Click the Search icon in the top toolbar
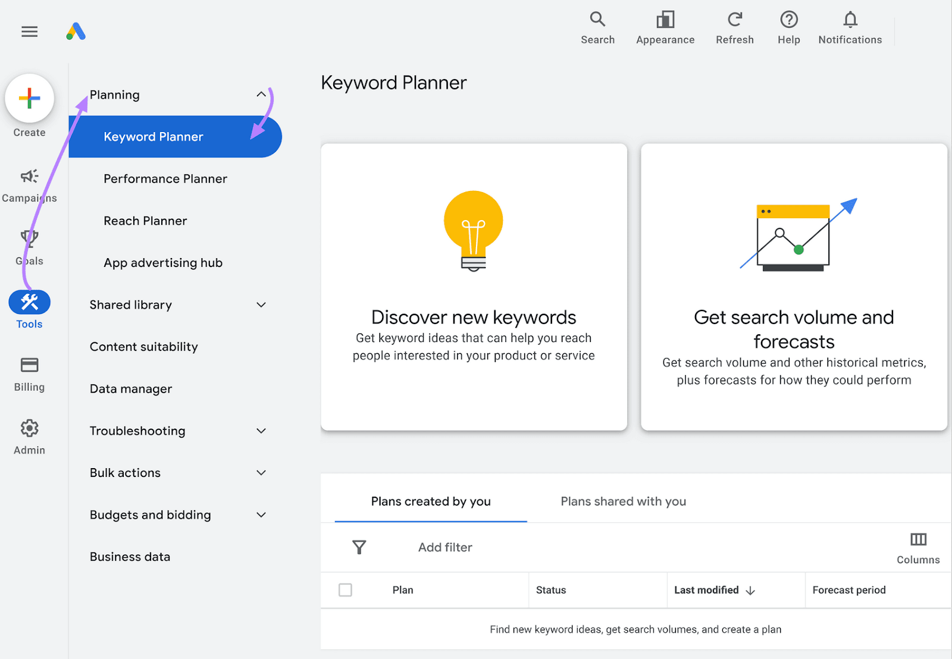Viewport: 952px width, 659px height. (x=597, y=20)
